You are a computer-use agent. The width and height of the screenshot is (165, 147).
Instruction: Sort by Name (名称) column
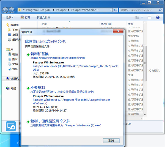(x=44, y=24)
